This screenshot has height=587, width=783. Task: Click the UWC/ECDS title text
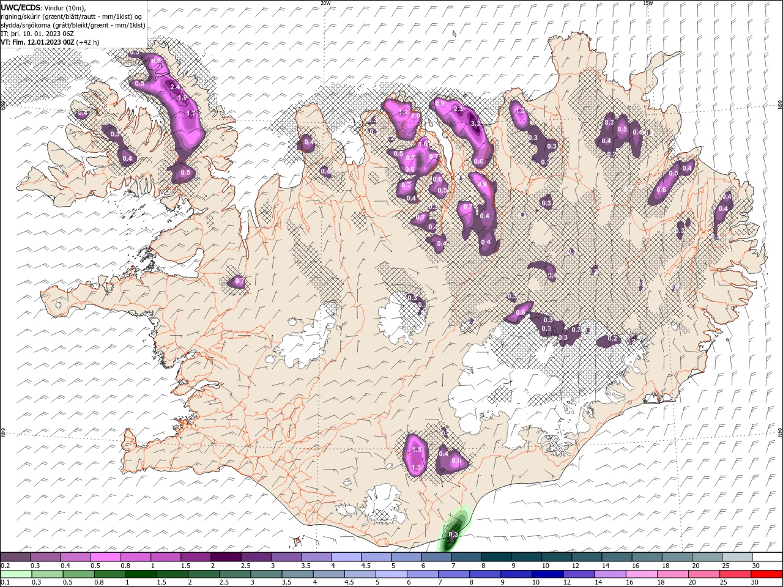pyautogui.click(x=21, y=7)
